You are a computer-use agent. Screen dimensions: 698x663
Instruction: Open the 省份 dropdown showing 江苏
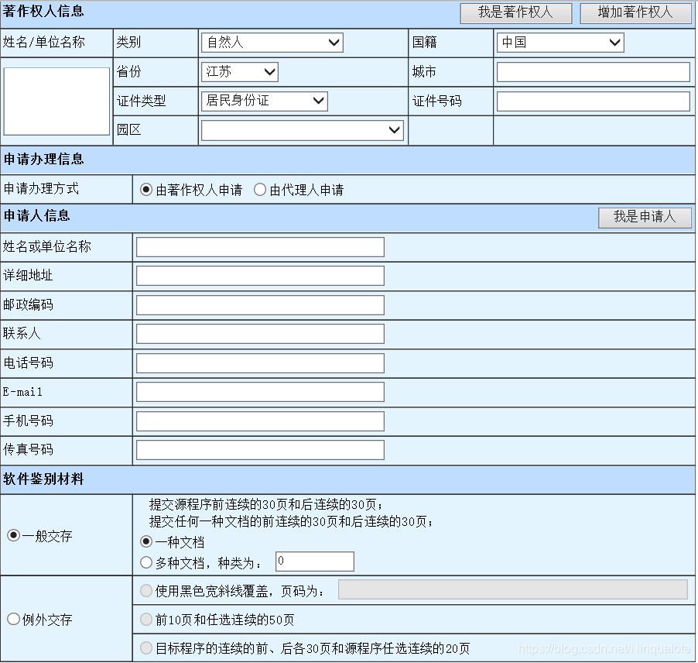(240, 71)
